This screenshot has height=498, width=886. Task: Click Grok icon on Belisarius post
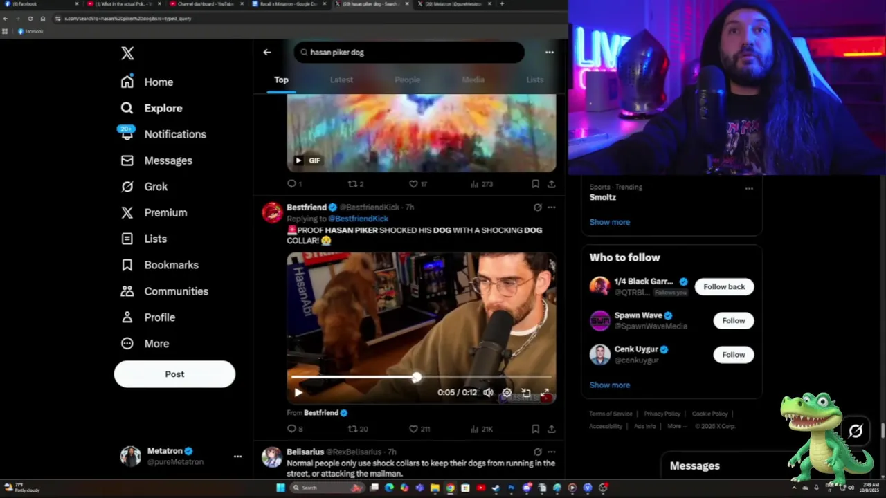tap(537, 452)
